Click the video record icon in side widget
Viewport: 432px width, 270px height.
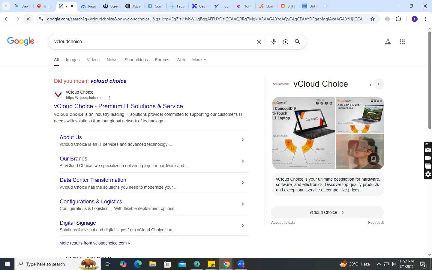[428, 158]
